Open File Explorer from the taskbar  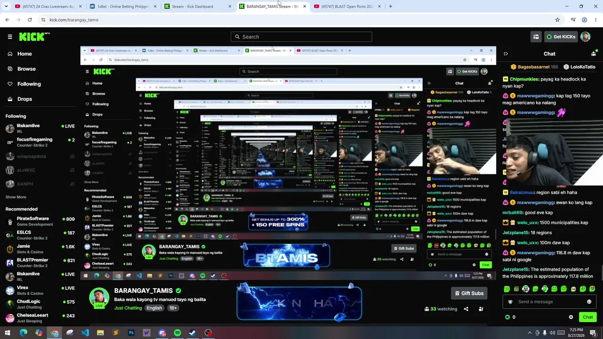coord(100,333)
